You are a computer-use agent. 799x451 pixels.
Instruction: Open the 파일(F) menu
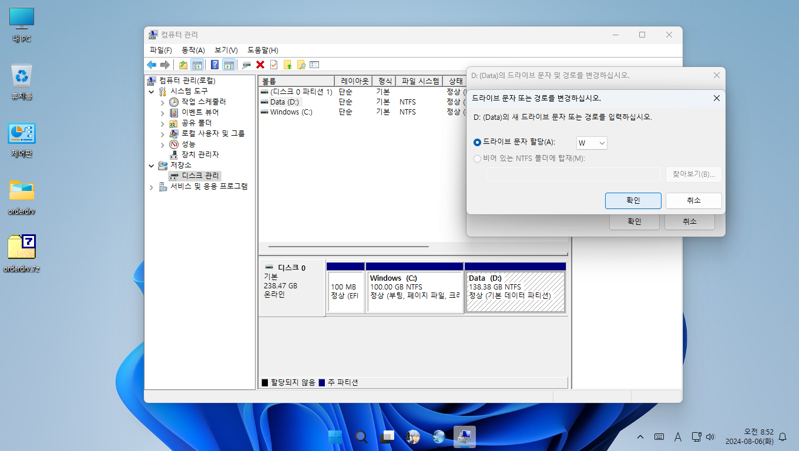(160, 51)
